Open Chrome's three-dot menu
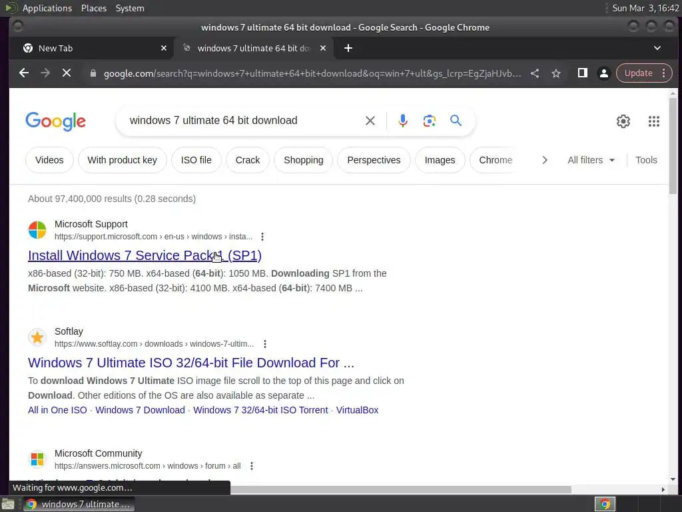Image resolution: width=682 pixels, height=512 pixels. point(664,73)
